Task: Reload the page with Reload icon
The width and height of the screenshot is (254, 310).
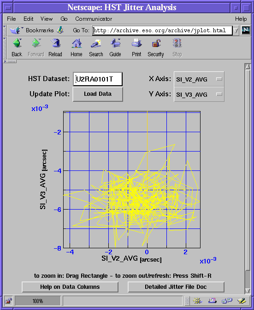Action: coord(55,43)
